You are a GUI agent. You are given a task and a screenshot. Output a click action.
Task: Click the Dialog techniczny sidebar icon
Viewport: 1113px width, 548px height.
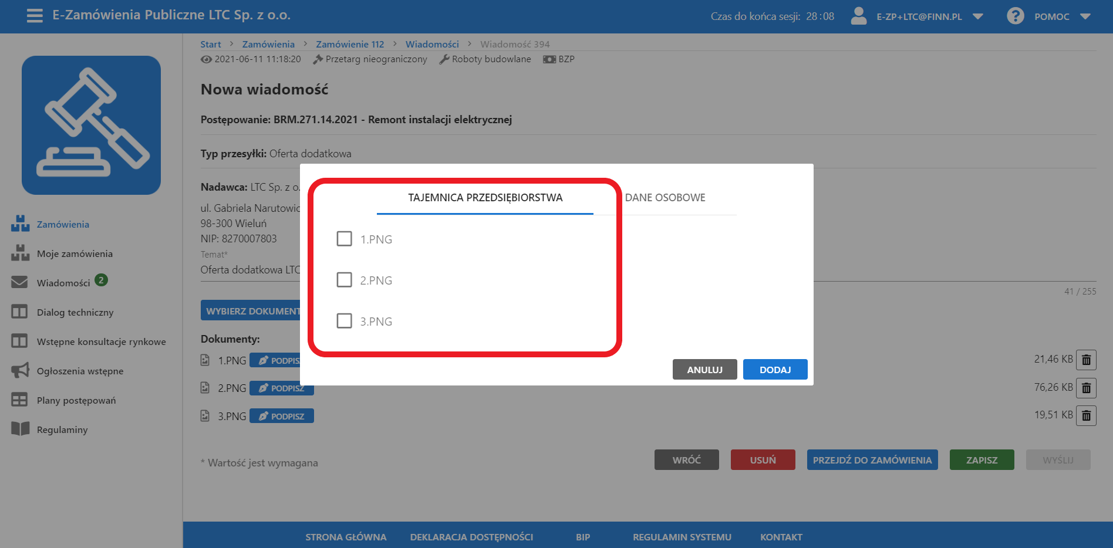click(19, 312)
